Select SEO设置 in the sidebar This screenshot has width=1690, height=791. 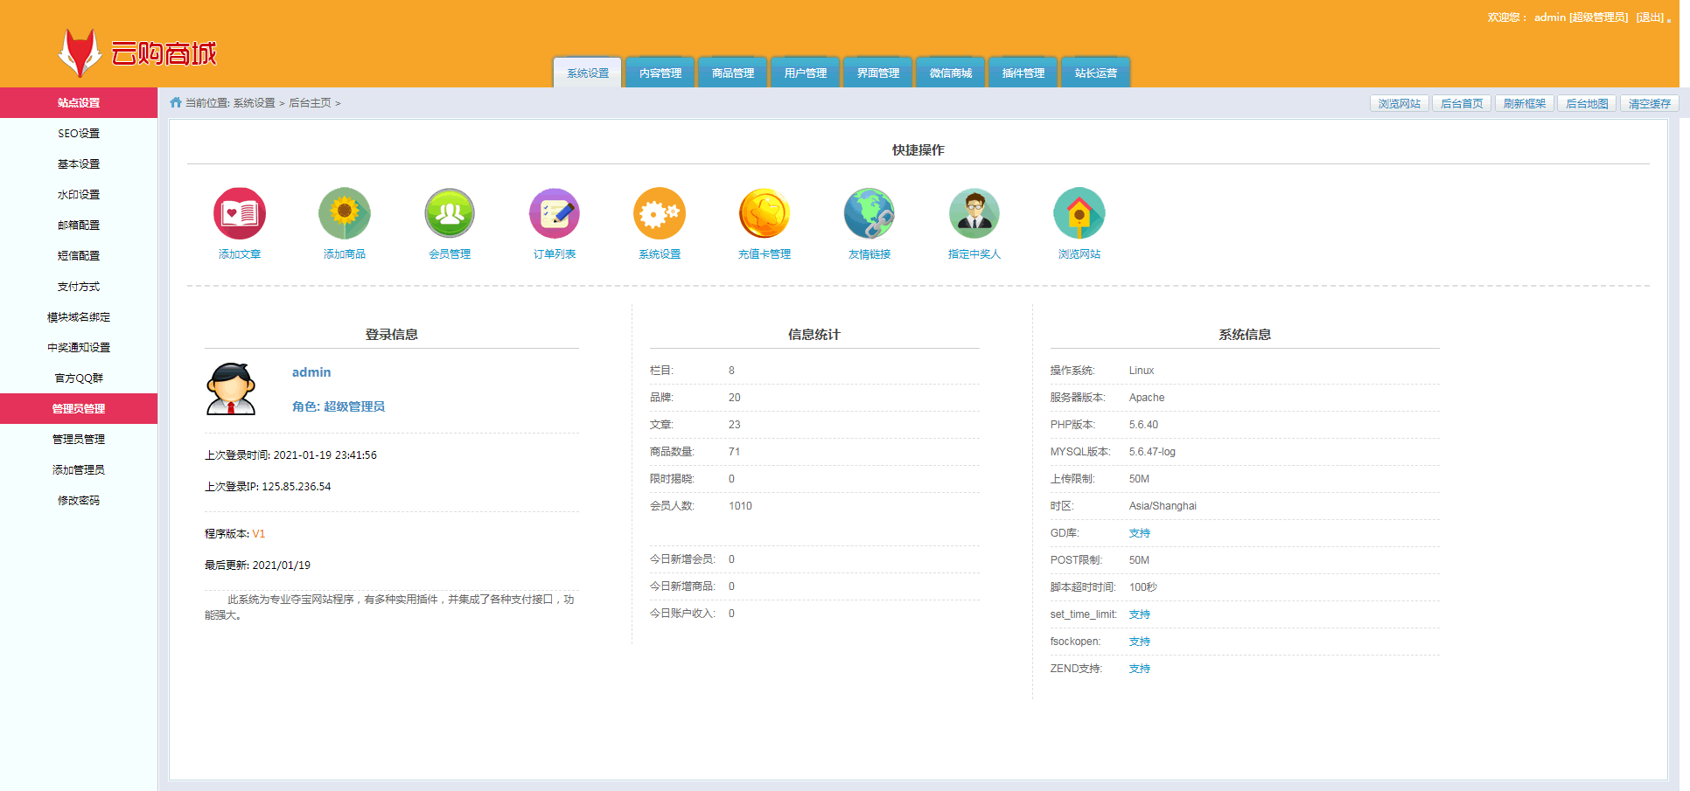(79, 134)
